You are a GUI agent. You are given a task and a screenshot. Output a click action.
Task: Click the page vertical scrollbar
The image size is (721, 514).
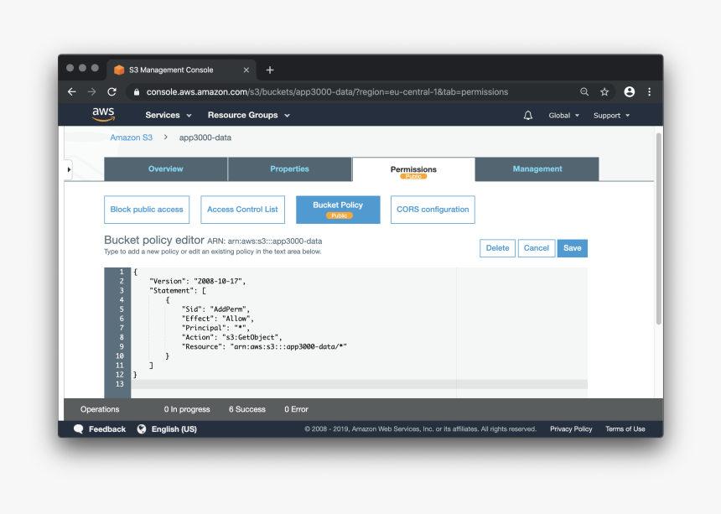coord(658,229)
